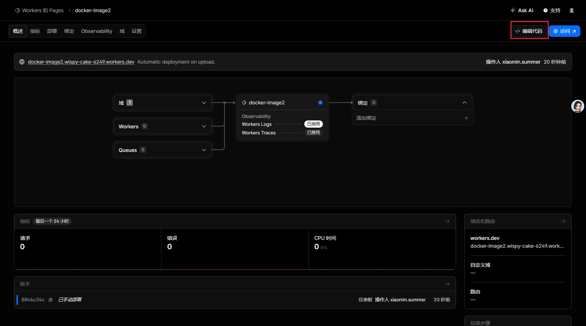Viewport: 586px width, 326px height.
Task: Open the 支持 menu
Action: (552, 10)
